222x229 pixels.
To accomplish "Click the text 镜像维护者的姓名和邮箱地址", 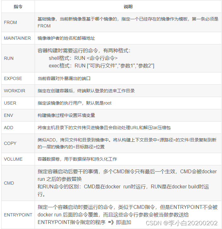I will [66, 38].
